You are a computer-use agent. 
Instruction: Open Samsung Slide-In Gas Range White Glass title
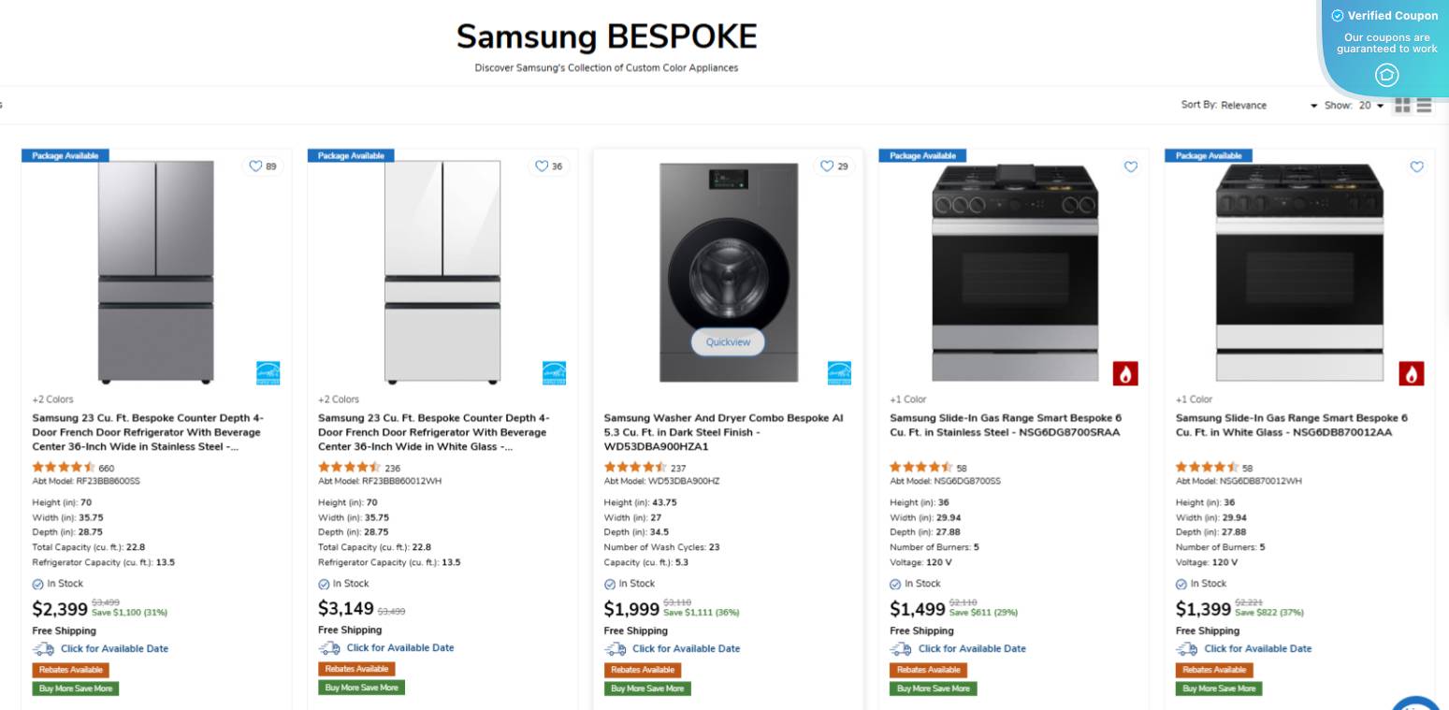click(1291, 425)
